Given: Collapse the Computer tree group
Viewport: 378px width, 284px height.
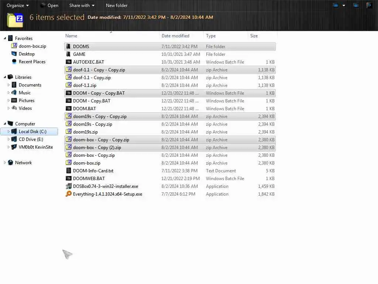Looking at the screenshot, I should pyautogui.click(x=4, y=124).
